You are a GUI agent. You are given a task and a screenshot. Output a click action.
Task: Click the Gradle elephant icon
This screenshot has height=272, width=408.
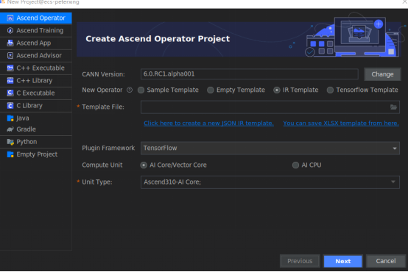point(10,129)
